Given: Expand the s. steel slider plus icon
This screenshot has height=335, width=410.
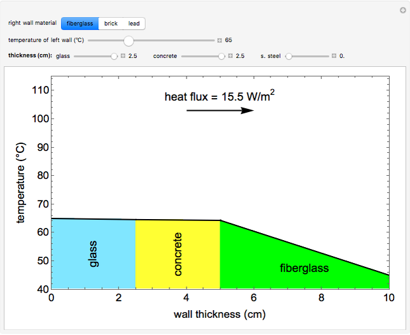Looking at the screenshot, I should click(334, 56).
